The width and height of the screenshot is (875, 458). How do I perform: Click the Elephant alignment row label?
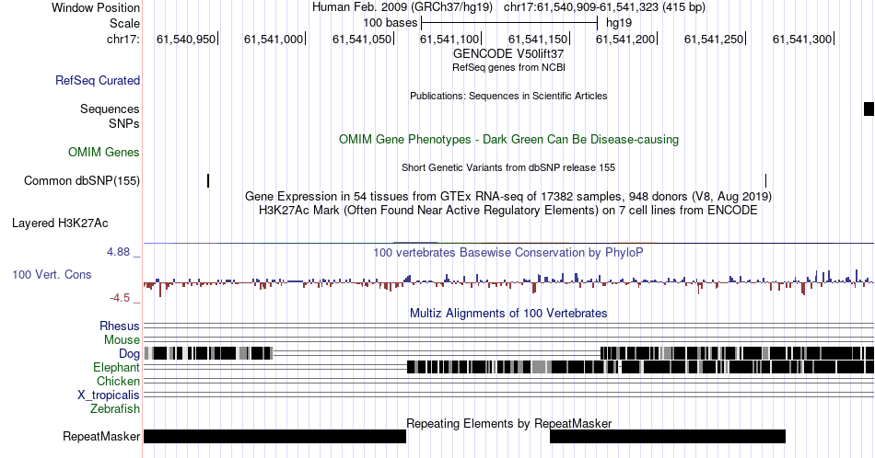tap(116, 367)
